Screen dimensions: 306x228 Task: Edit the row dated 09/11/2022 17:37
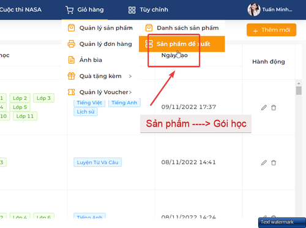[x=264, y=107]
